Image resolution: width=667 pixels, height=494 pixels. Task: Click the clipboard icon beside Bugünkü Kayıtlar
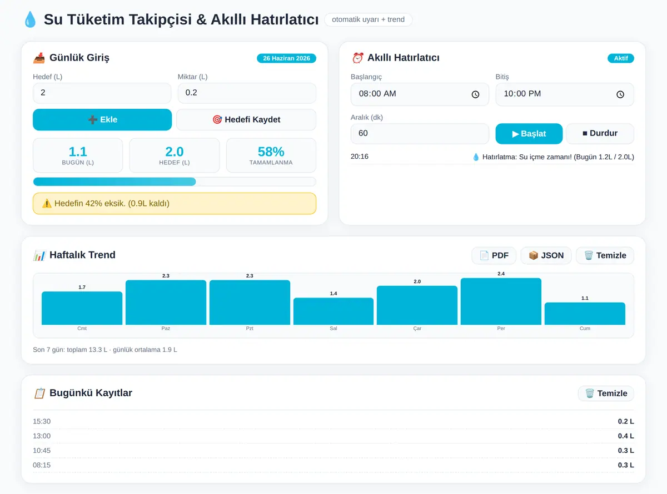tap(39, 393)
